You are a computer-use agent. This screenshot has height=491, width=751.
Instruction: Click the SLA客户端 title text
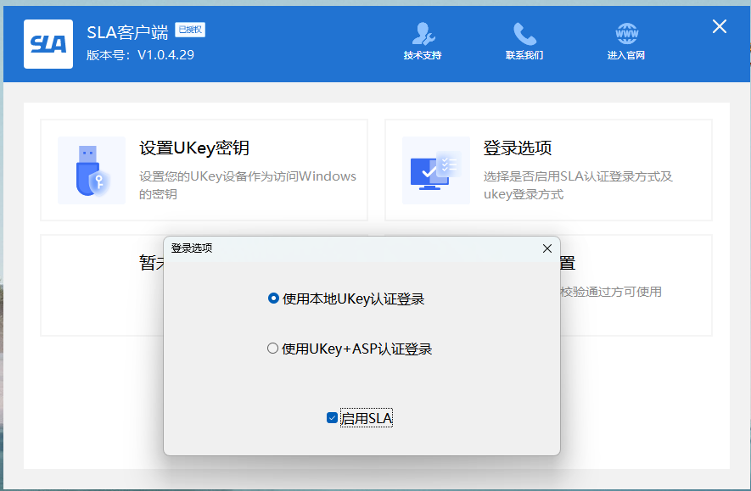(x=127, y=32)
